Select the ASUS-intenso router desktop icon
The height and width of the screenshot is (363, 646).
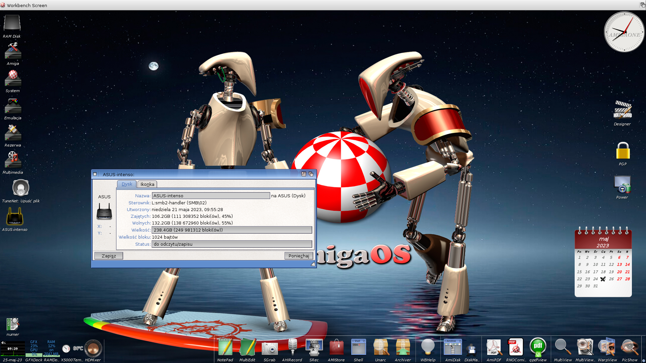15,216
